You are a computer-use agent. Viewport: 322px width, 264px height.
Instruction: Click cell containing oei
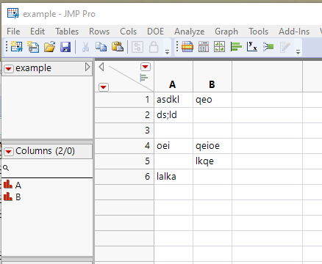coord(173,146)
